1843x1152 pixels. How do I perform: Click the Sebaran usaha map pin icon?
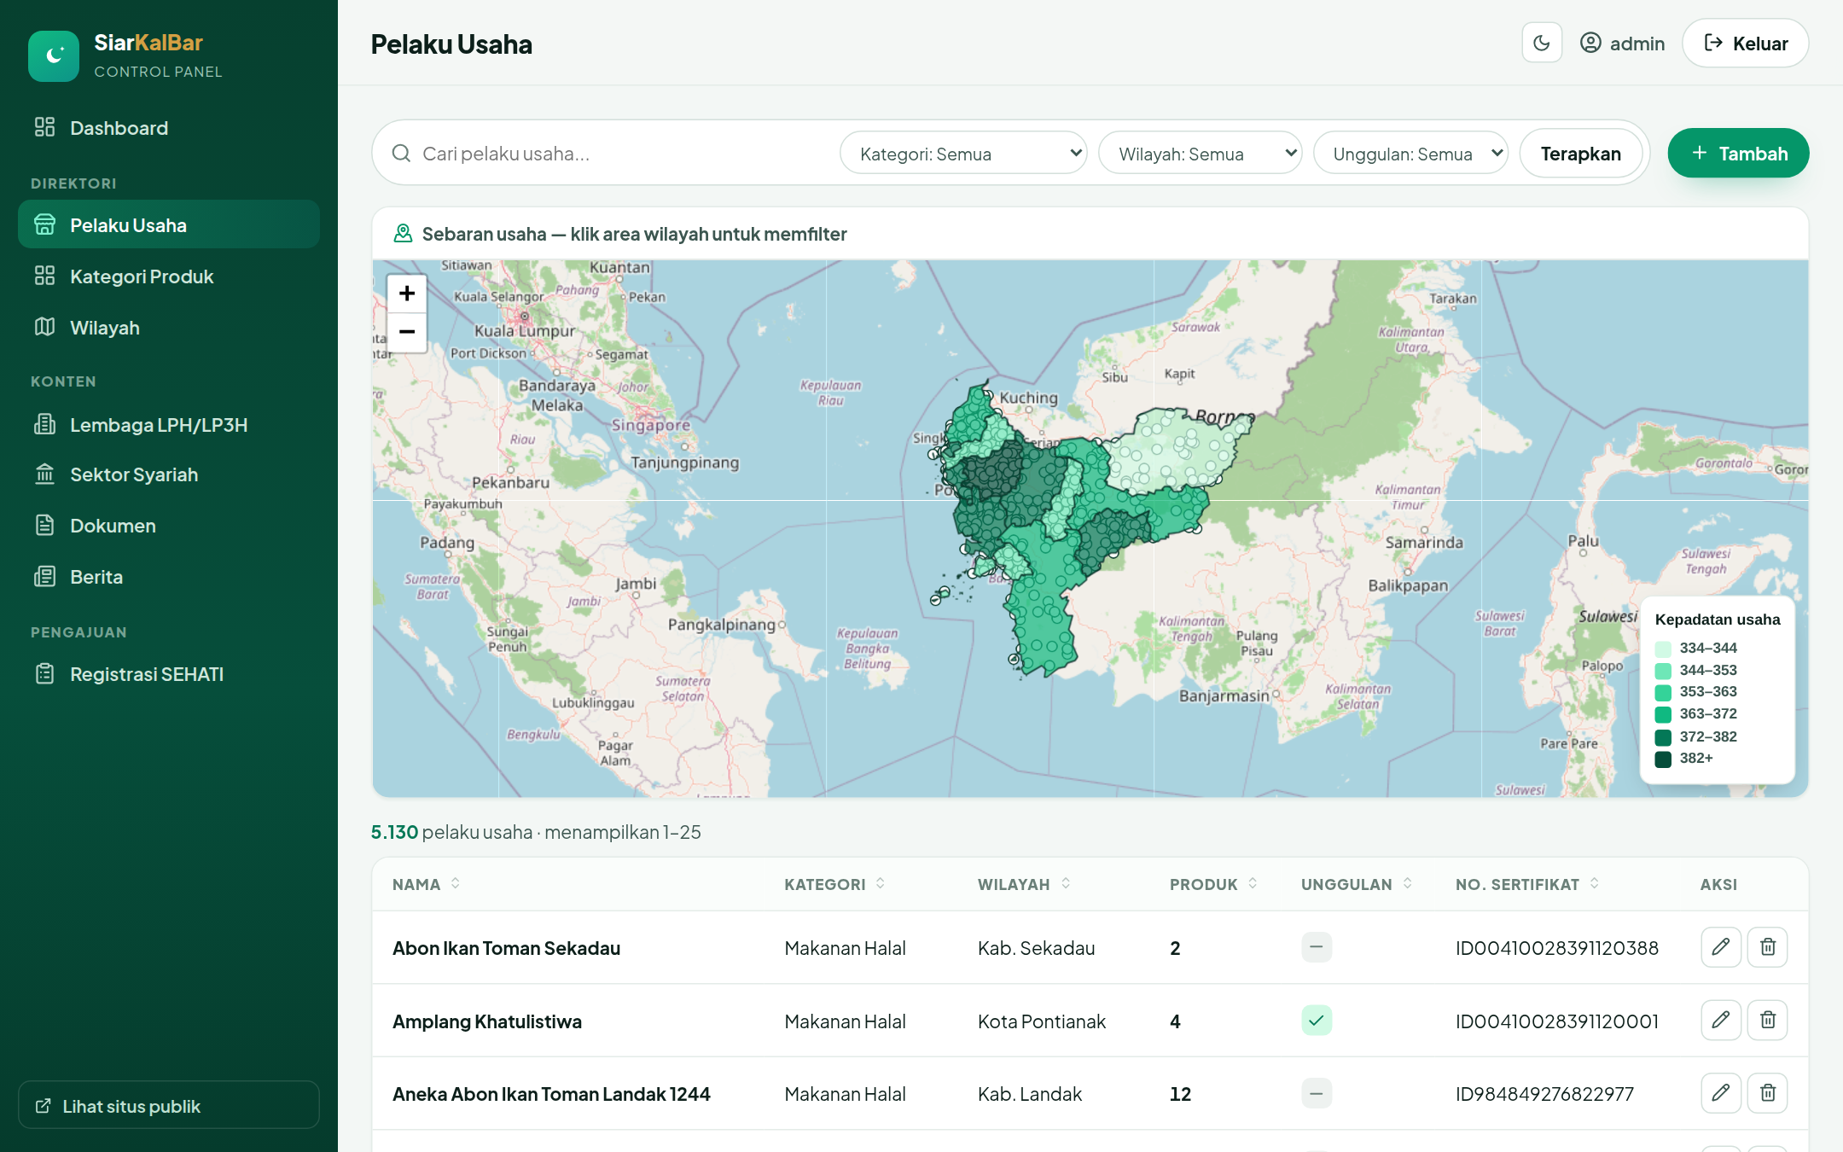click(403, 233)
